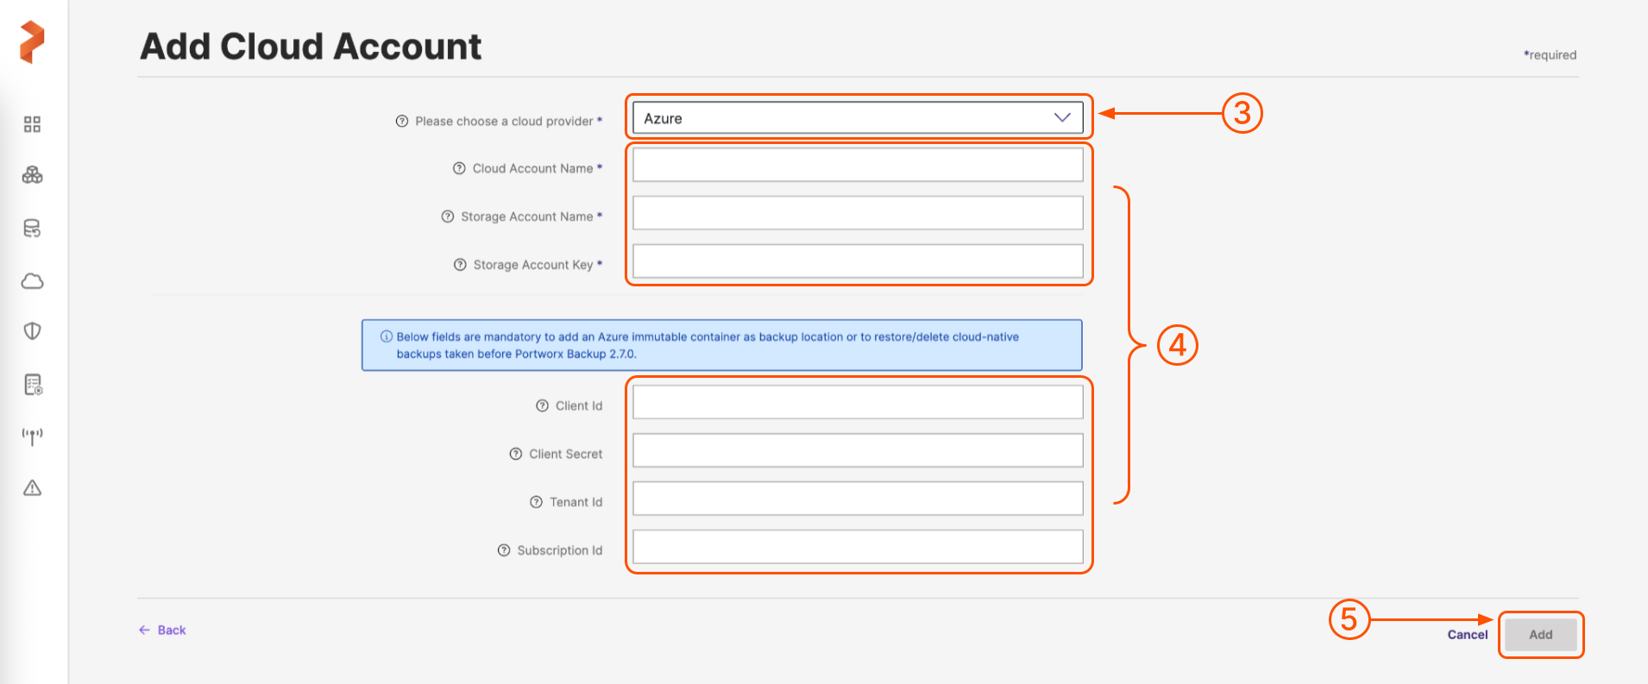Click the Portworx logo in sidebar
This screenshot has height=684, width=1648.
32,42
